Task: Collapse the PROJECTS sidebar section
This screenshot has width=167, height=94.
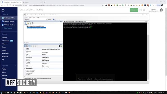Action: [15, 14]
